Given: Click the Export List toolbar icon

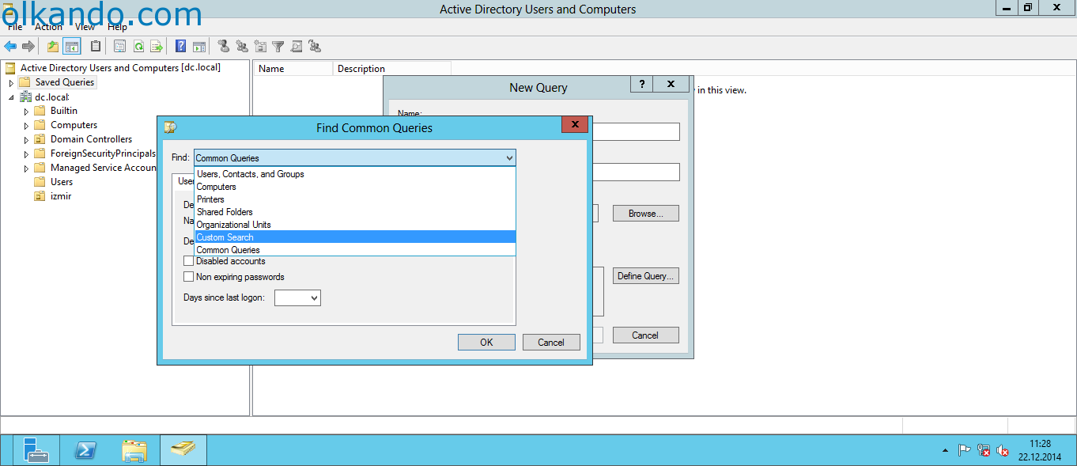Looking at the screenshot, I should [x=156, y=46].
